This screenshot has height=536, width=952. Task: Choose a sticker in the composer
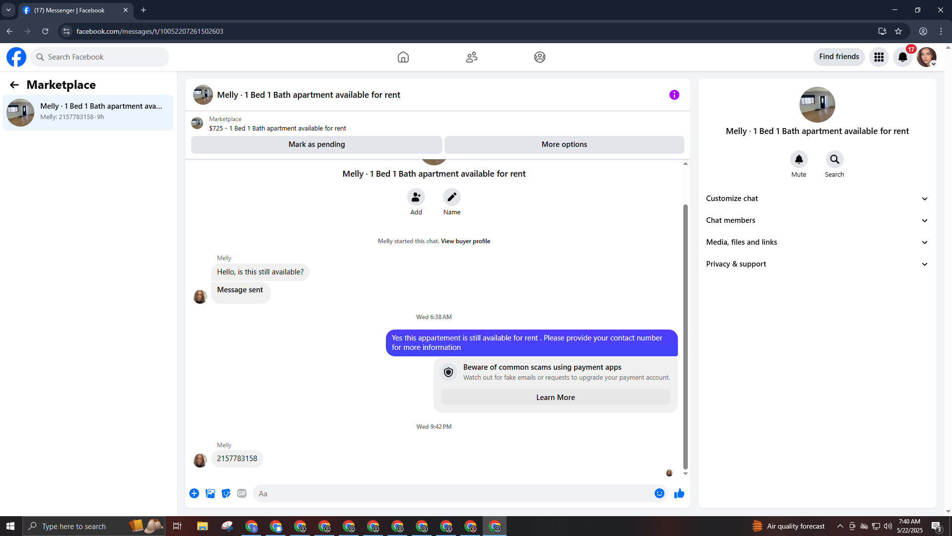coord(226,493)
